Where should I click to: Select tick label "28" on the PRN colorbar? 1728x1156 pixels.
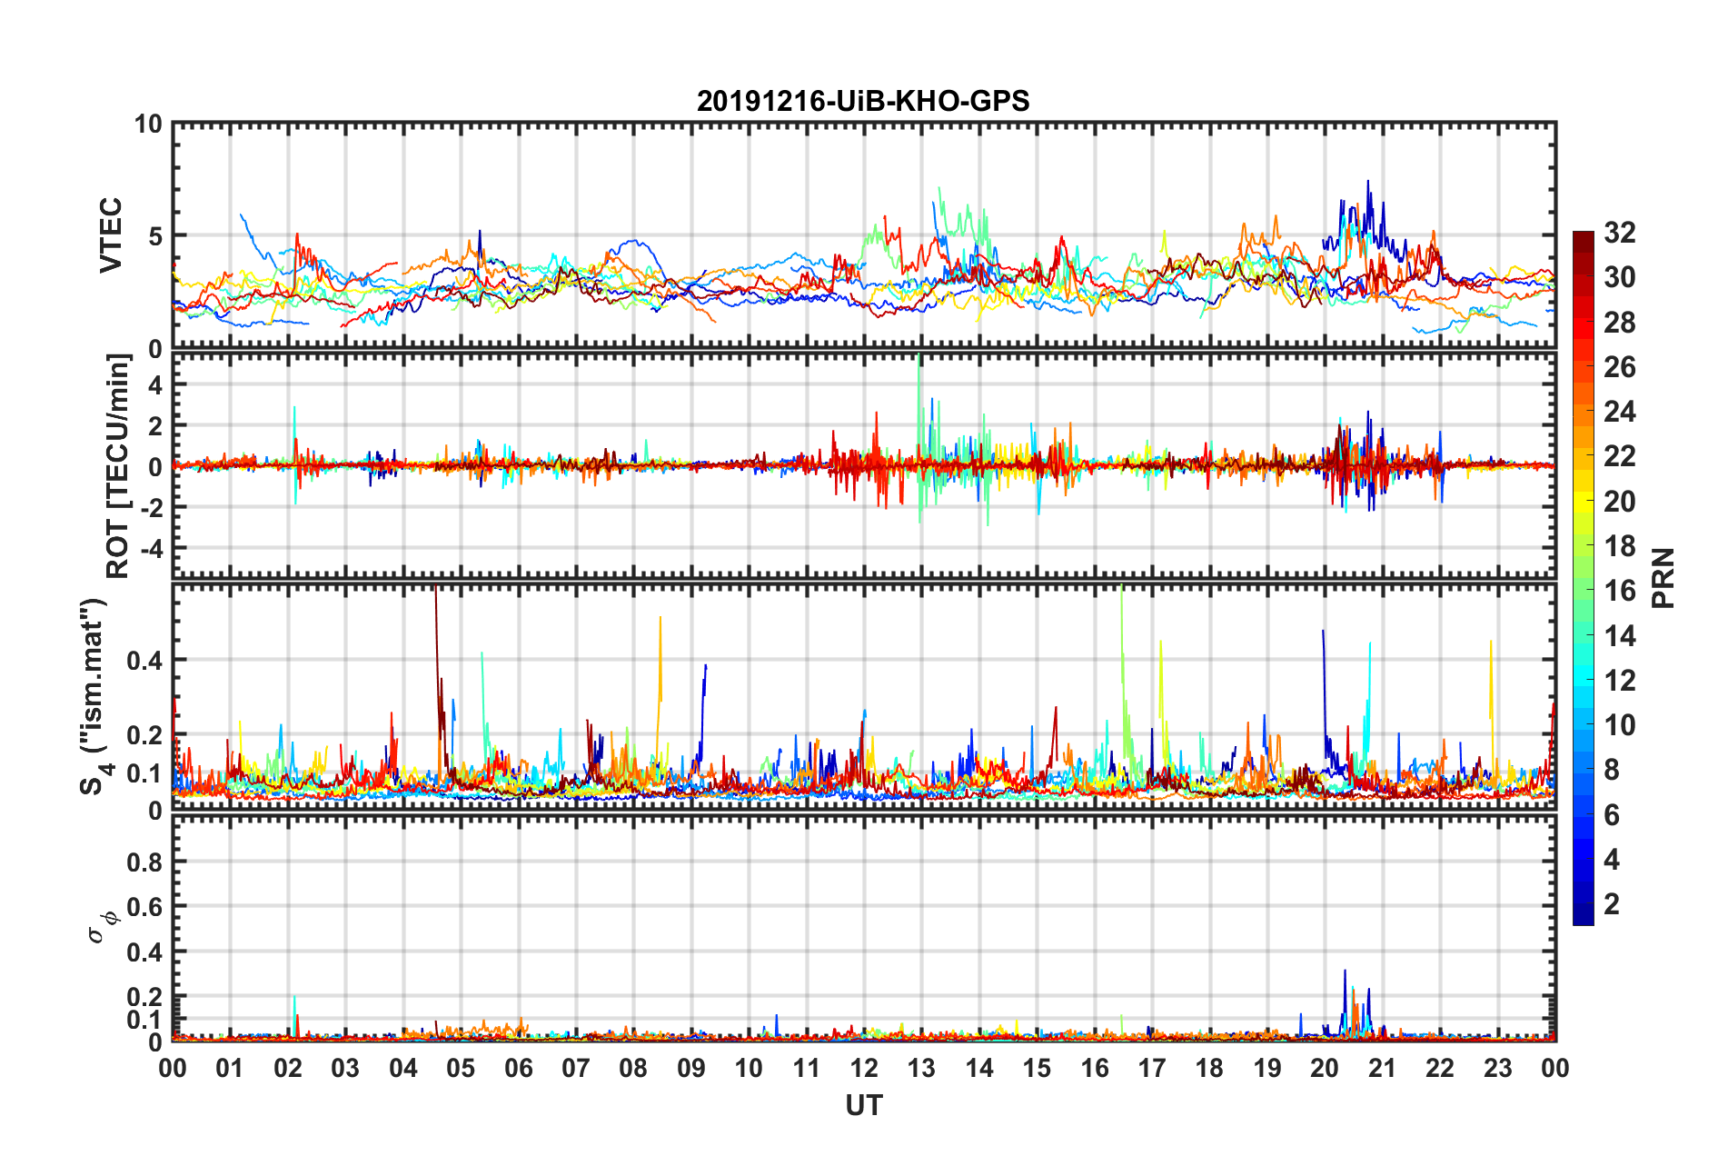pos(1619,323)
